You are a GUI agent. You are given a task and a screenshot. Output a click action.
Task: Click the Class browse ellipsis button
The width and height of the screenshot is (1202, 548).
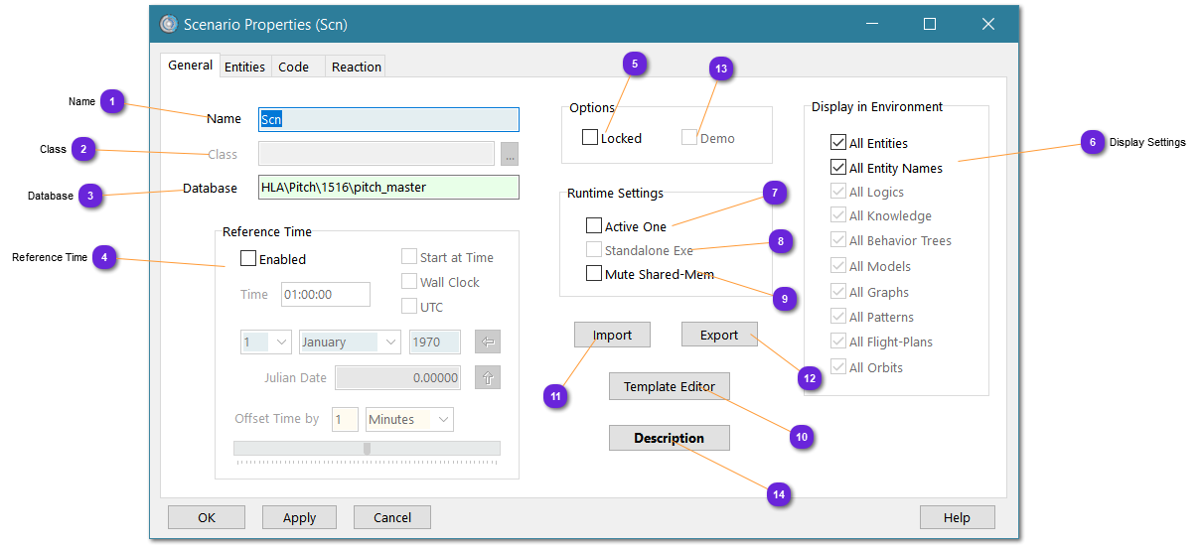510,154
